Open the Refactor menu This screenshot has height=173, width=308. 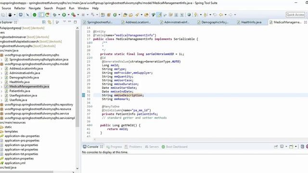click(x=20, y=8)
